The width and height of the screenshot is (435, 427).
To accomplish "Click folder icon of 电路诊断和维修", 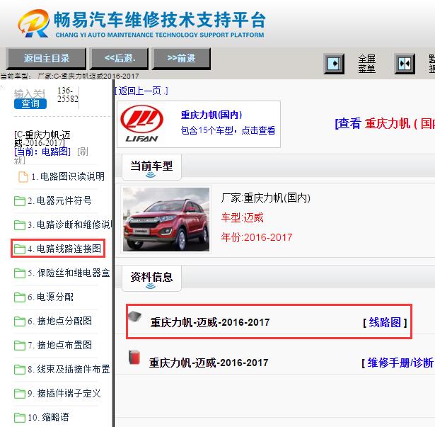I will pos(19,225).
